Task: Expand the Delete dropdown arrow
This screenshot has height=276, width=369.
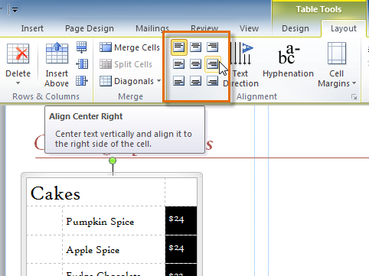Action: pos(18,83)
